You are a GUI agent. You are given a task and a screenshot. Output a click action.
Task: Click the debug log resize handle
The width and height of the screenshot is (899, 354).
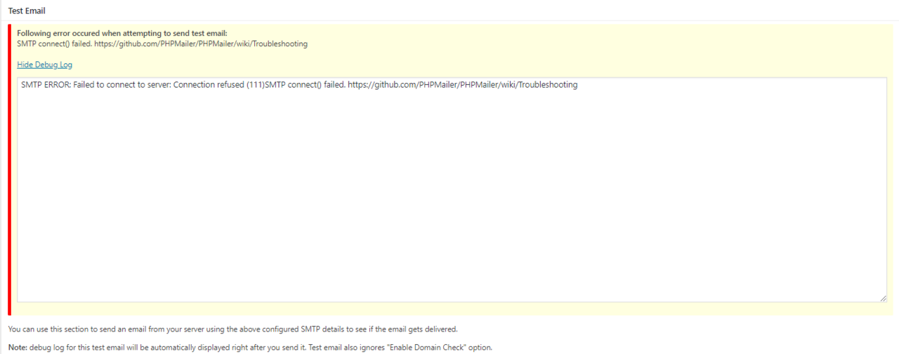tap(883, 299)
